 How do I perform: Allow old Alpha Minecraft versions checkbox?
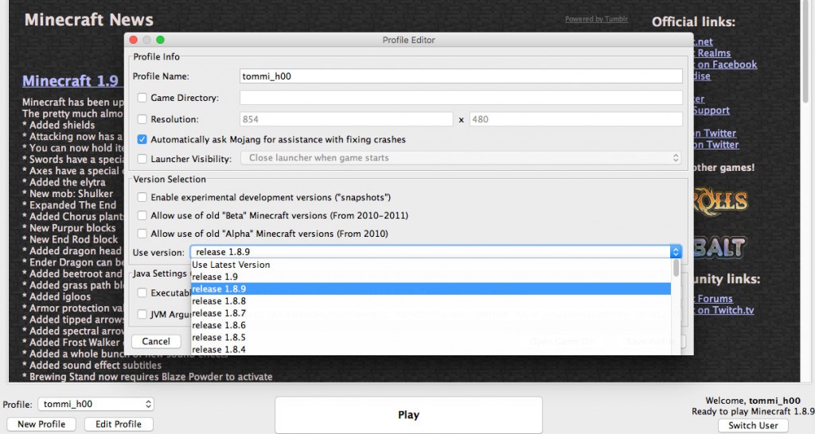(x=142, y=234)
